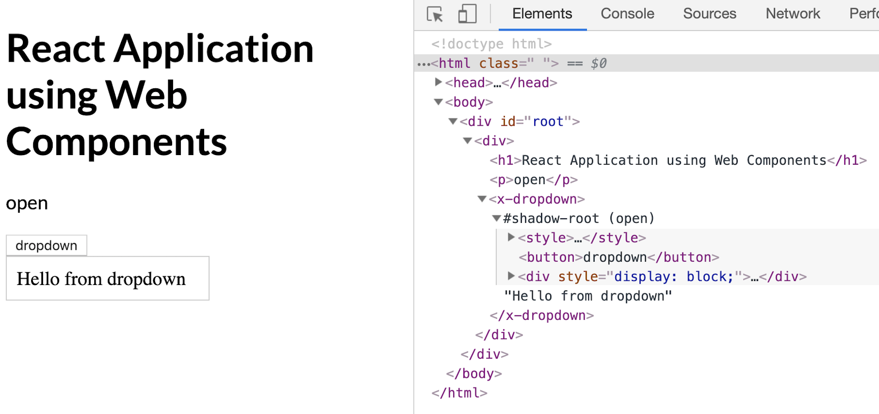Select the h1 React Application element line
The height and width of the screenshot is (414, 879).
coord(678,161)
